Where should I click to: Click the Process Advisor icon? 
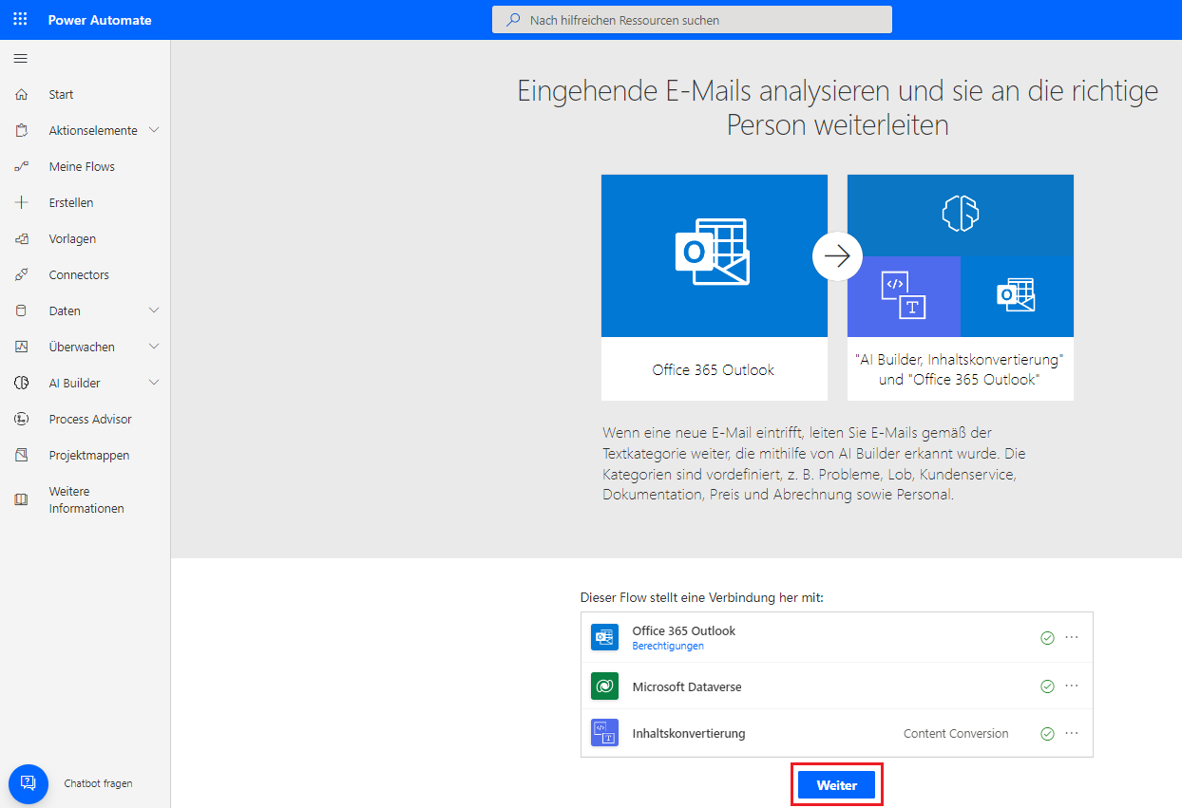click(x=21, y=420)
